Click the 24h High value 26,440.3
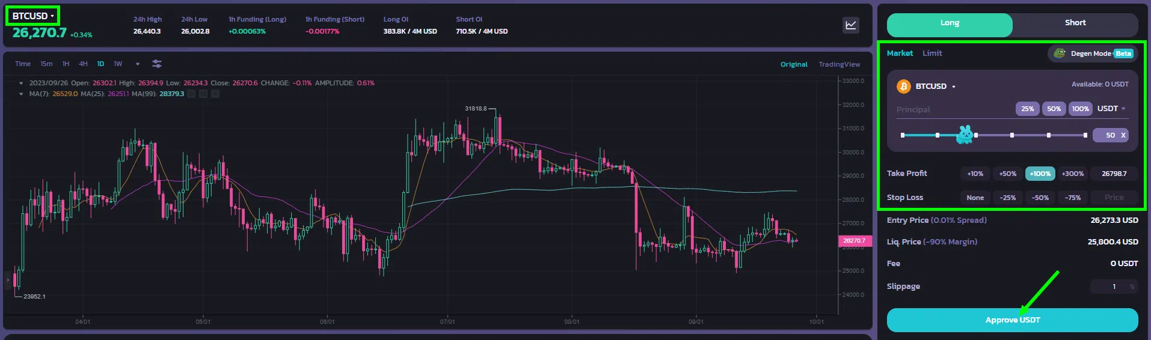This screenshot has width=1151, height=340. 147,31
